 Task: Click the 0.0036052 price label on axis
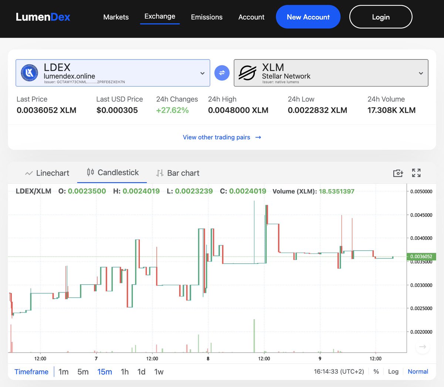(421, 257)
